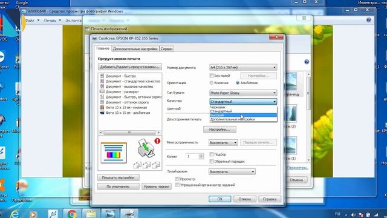Open 'Файл' menu in photo viewer

point(32,20)
